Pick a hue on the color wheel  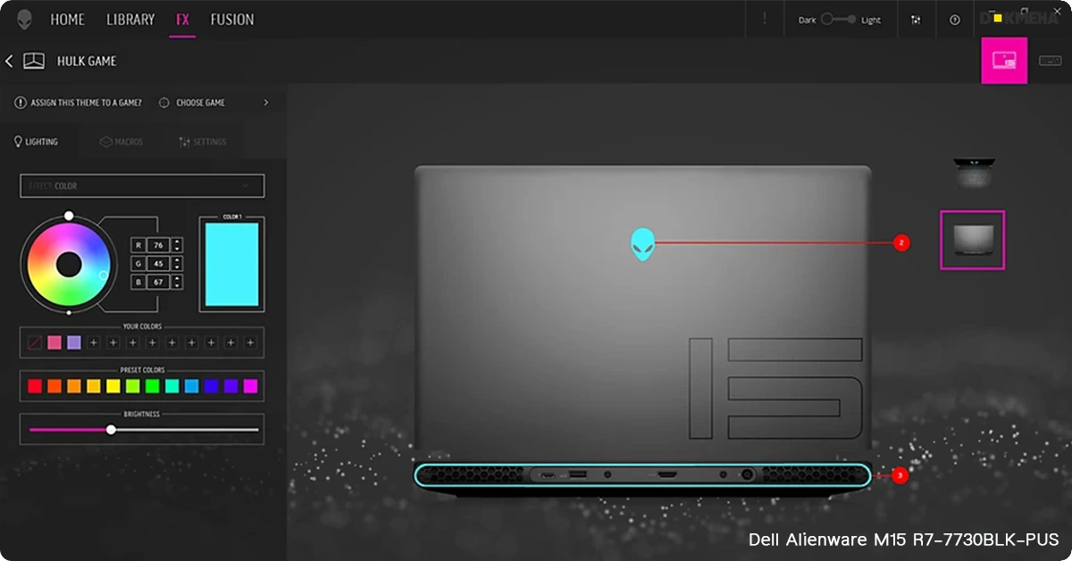(x=69, y=264)
